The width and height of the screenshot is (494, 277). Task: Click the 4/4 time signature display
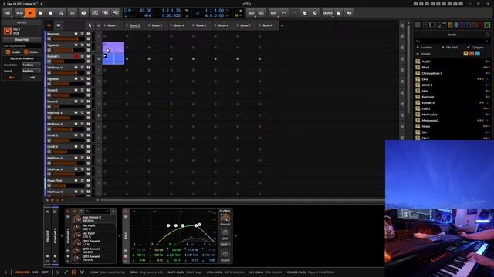147,15
